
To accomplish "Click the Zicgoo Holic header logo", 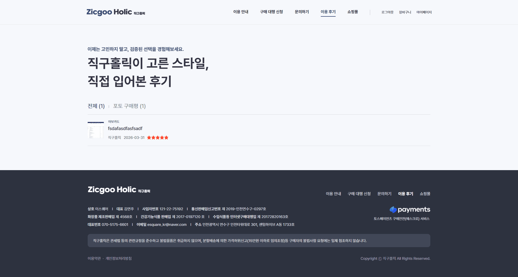I will click(116, 12).
